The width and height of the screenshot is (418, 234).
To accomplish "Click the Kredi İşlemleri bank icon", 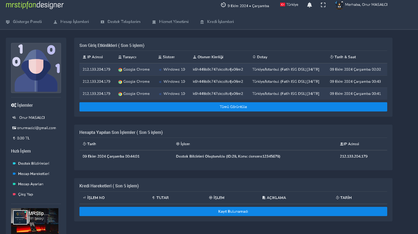I will pyautogui.click(x=202, y=22).
